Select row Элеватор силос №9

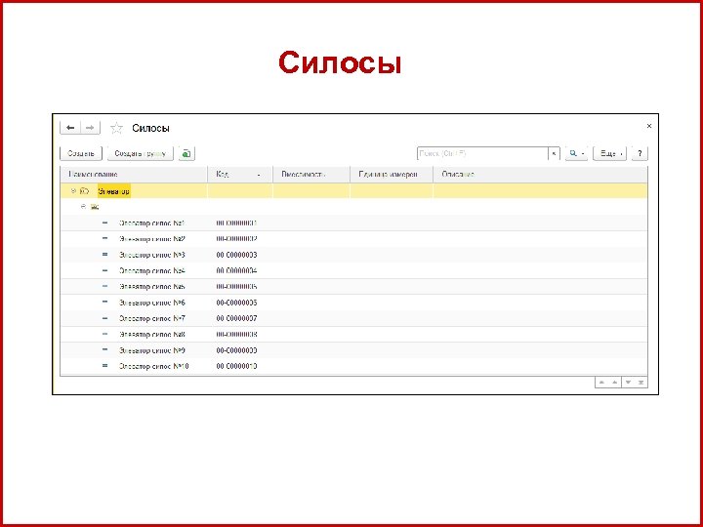(353, 350)
